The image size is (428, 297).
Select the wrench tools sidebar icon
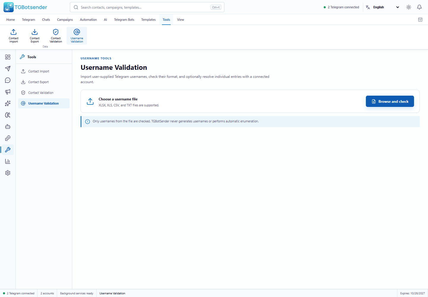click(8, 150)
